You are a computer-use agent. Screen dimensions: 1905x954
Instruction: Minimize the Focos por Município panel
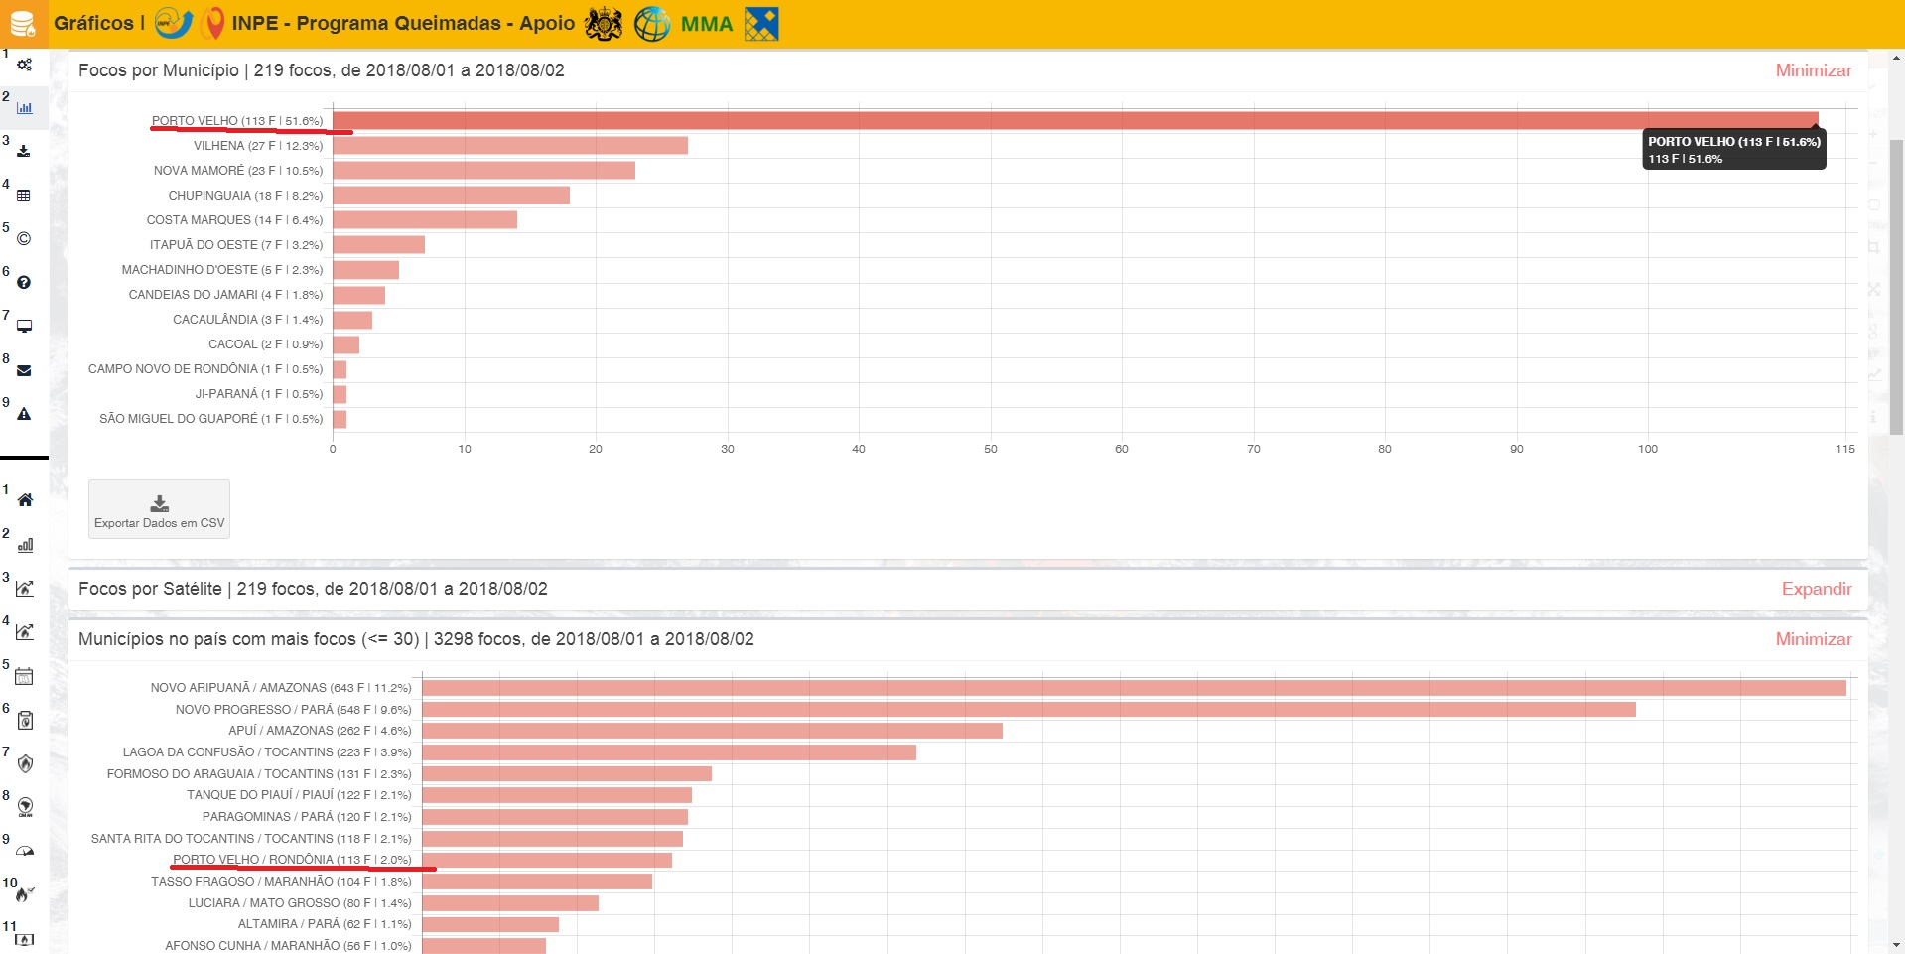pyautogui.click(x=1813, y=70)
